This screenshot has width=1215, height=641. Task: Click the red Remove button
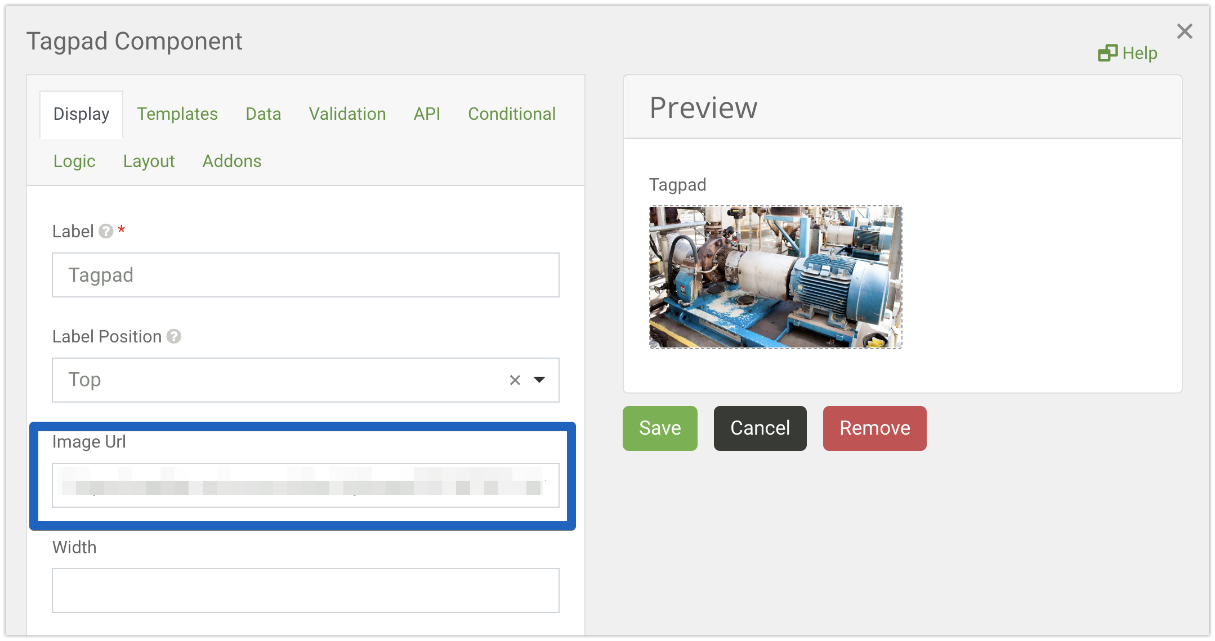point(874,428)
